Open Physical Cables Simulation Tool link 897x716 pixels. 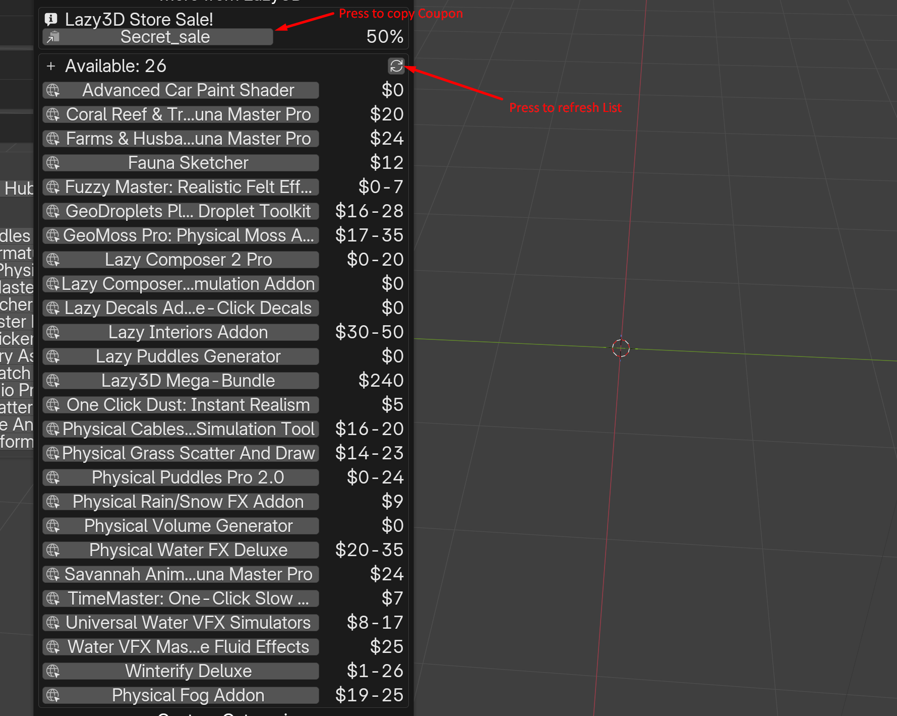tap(181, 429)
